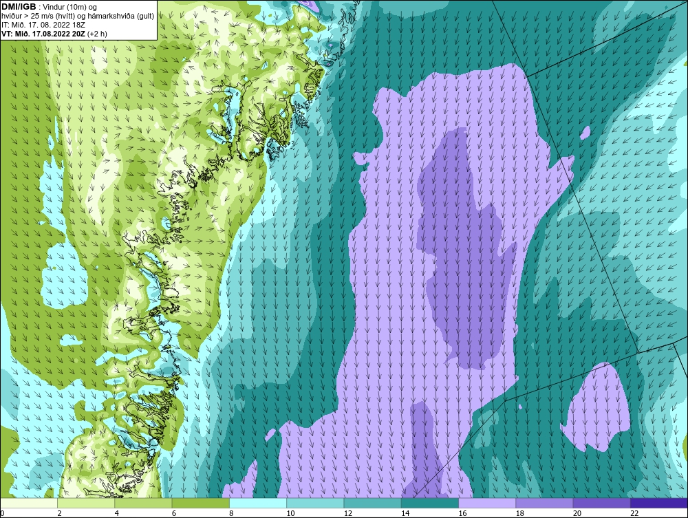Click the light yellow-green 2–4 m/s legend swatch

[x=86, y=503]
